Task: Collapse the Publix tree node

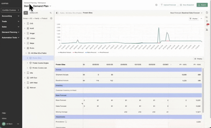Action: 25,48
